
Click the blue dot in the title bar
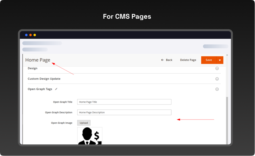(x=26, y=35)
